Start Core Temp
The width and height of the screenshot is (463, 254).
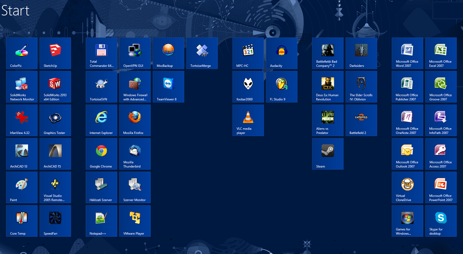(22, 221)
